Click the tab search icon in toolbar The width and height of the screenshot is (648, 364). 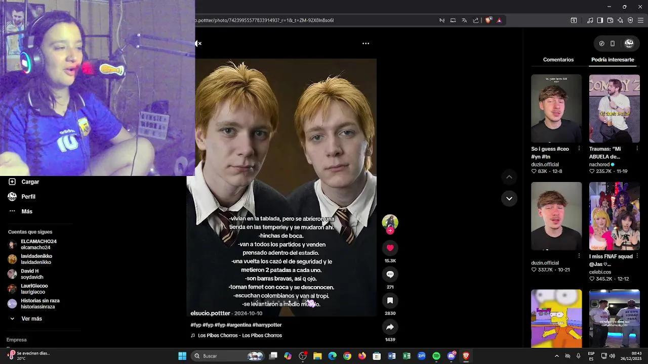click(574, 20)
